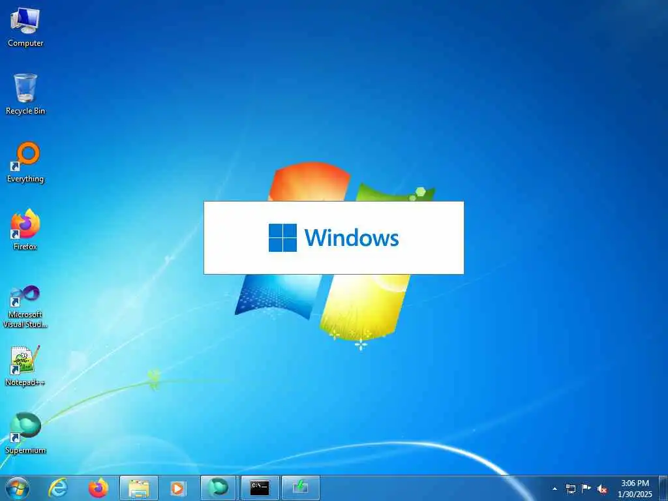Switch to the Supermium window on the taskbar
Screen dimensions: 668x501
[x=218, y=488]
